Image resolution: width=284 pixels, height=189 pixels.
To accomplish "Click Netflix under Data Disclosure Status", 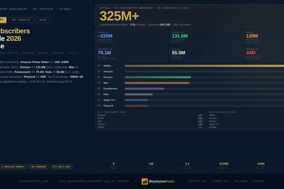I will [212, 115].
